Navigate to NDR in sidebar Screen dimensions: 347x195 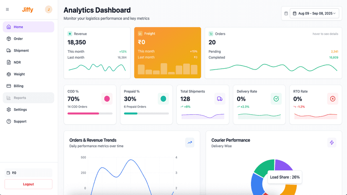(x=28, y=62)
